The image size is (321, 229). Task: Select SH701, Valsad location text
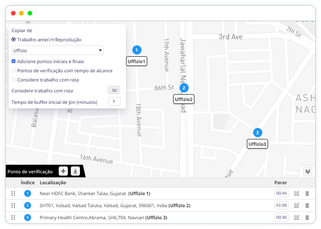tap(104, 205)
